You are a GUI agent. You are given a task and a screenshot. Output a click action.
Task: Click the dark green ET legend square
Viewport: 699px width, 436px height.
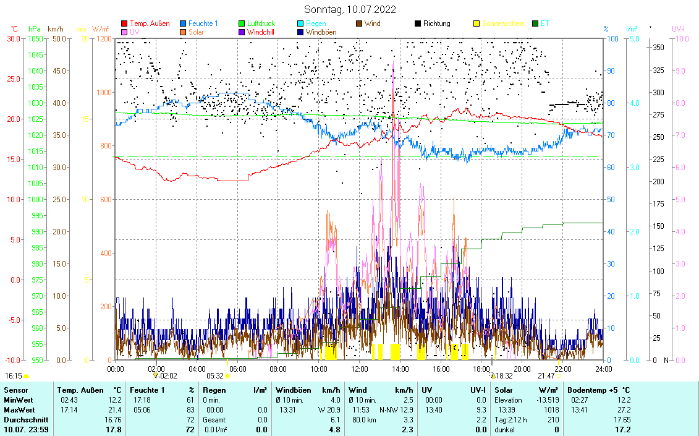[535, 24]
